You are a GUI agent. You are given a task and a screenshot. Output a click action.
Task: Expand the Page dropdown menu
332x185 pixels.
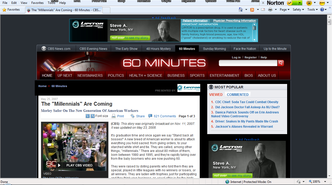pyautogui.click(x=285, y=10)
